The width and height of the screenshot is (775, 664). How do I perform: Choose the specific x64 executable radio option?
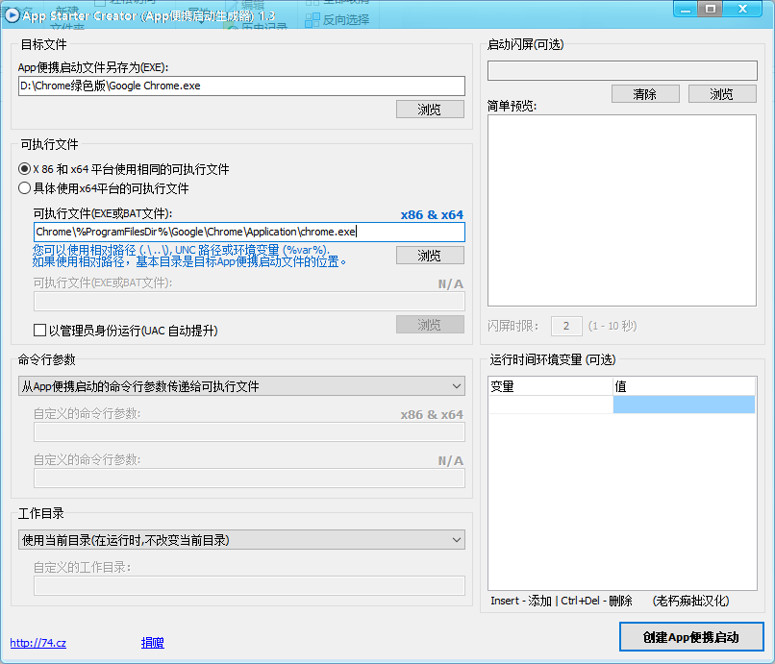(x=23, y=186)
